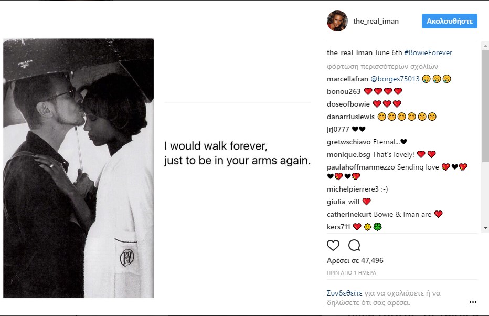The image size is (489, 316).
Task: Open the paulahoffmanmezzo commenter profile
Action: pyautogui.click(x=360, y=167)
